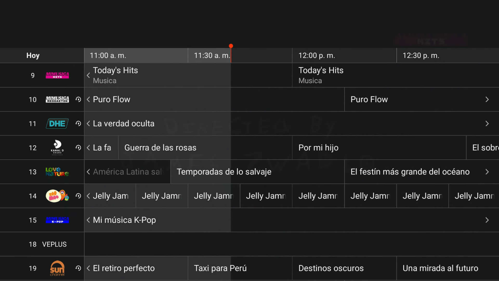Toggle the replay icon on the Kanal D row
The height and width of the screenshot is (281, 499).
[78, 148]
